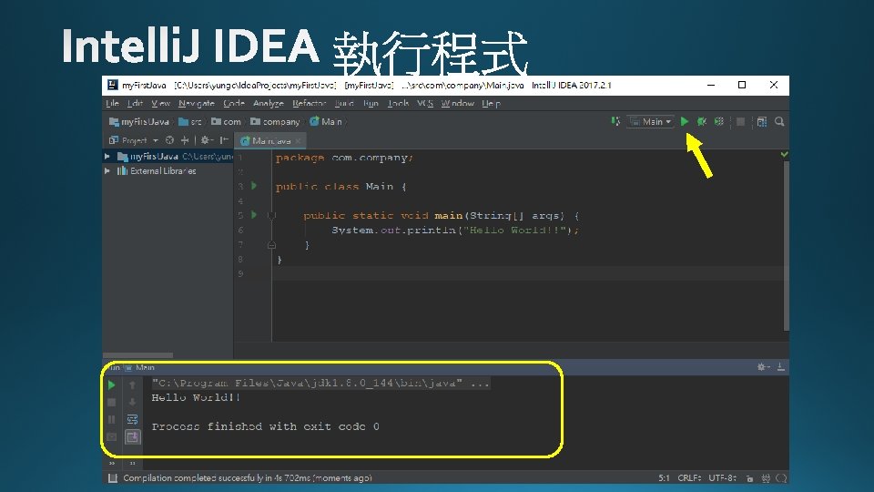Image resolution: width=874 pixels, height=492 pixels.
Task: Select the Main tab in Run panel
Action: (140, 367)
